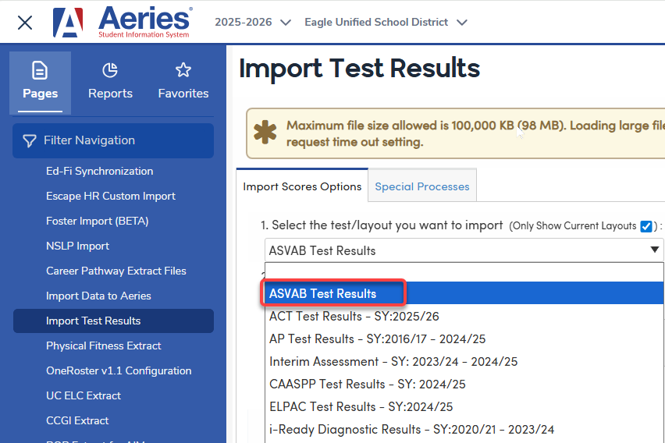Viewport: 665px width, 443px height.
Task: Open Escape HR Custom Import page
Action: tap(111, 197)
